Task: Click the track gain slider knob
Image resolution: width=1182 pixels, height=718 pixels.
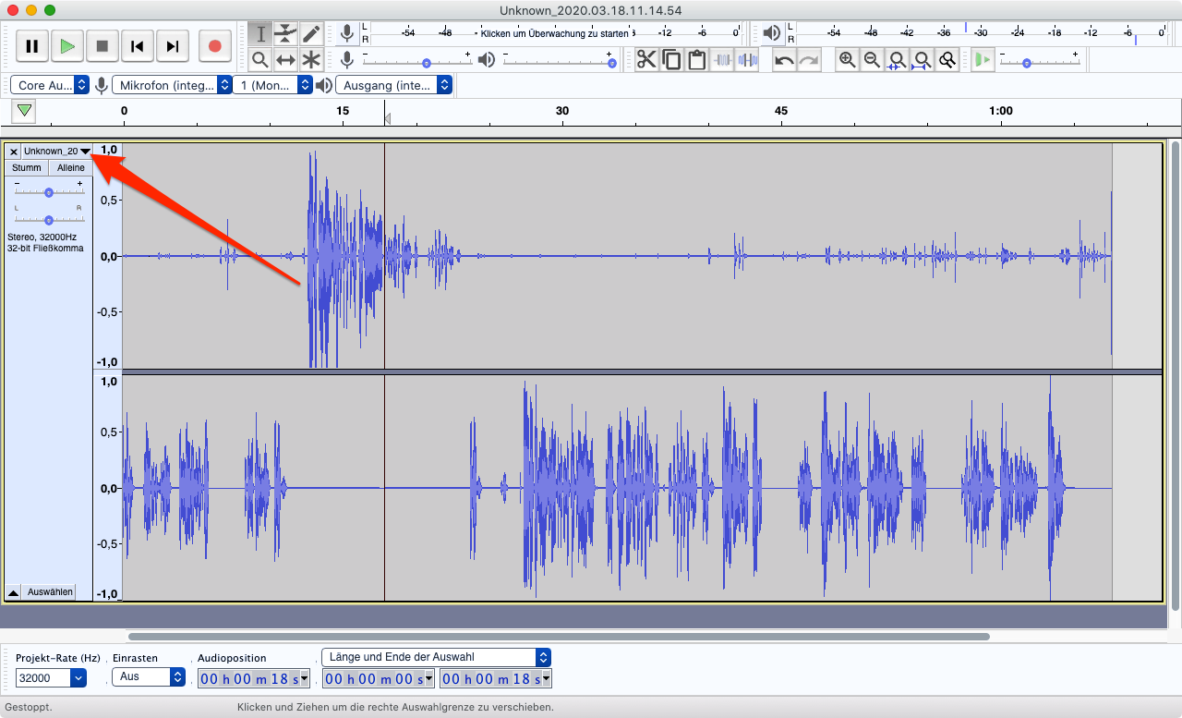Action: coord(49,192)
